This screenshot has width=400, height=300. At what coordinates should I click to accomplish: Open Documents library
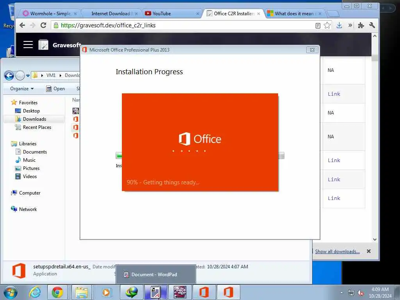pos(35,152)
